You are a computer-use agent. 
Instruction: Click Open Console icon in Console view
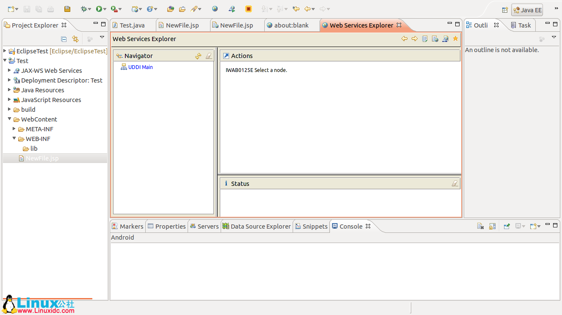click(533, 226)
